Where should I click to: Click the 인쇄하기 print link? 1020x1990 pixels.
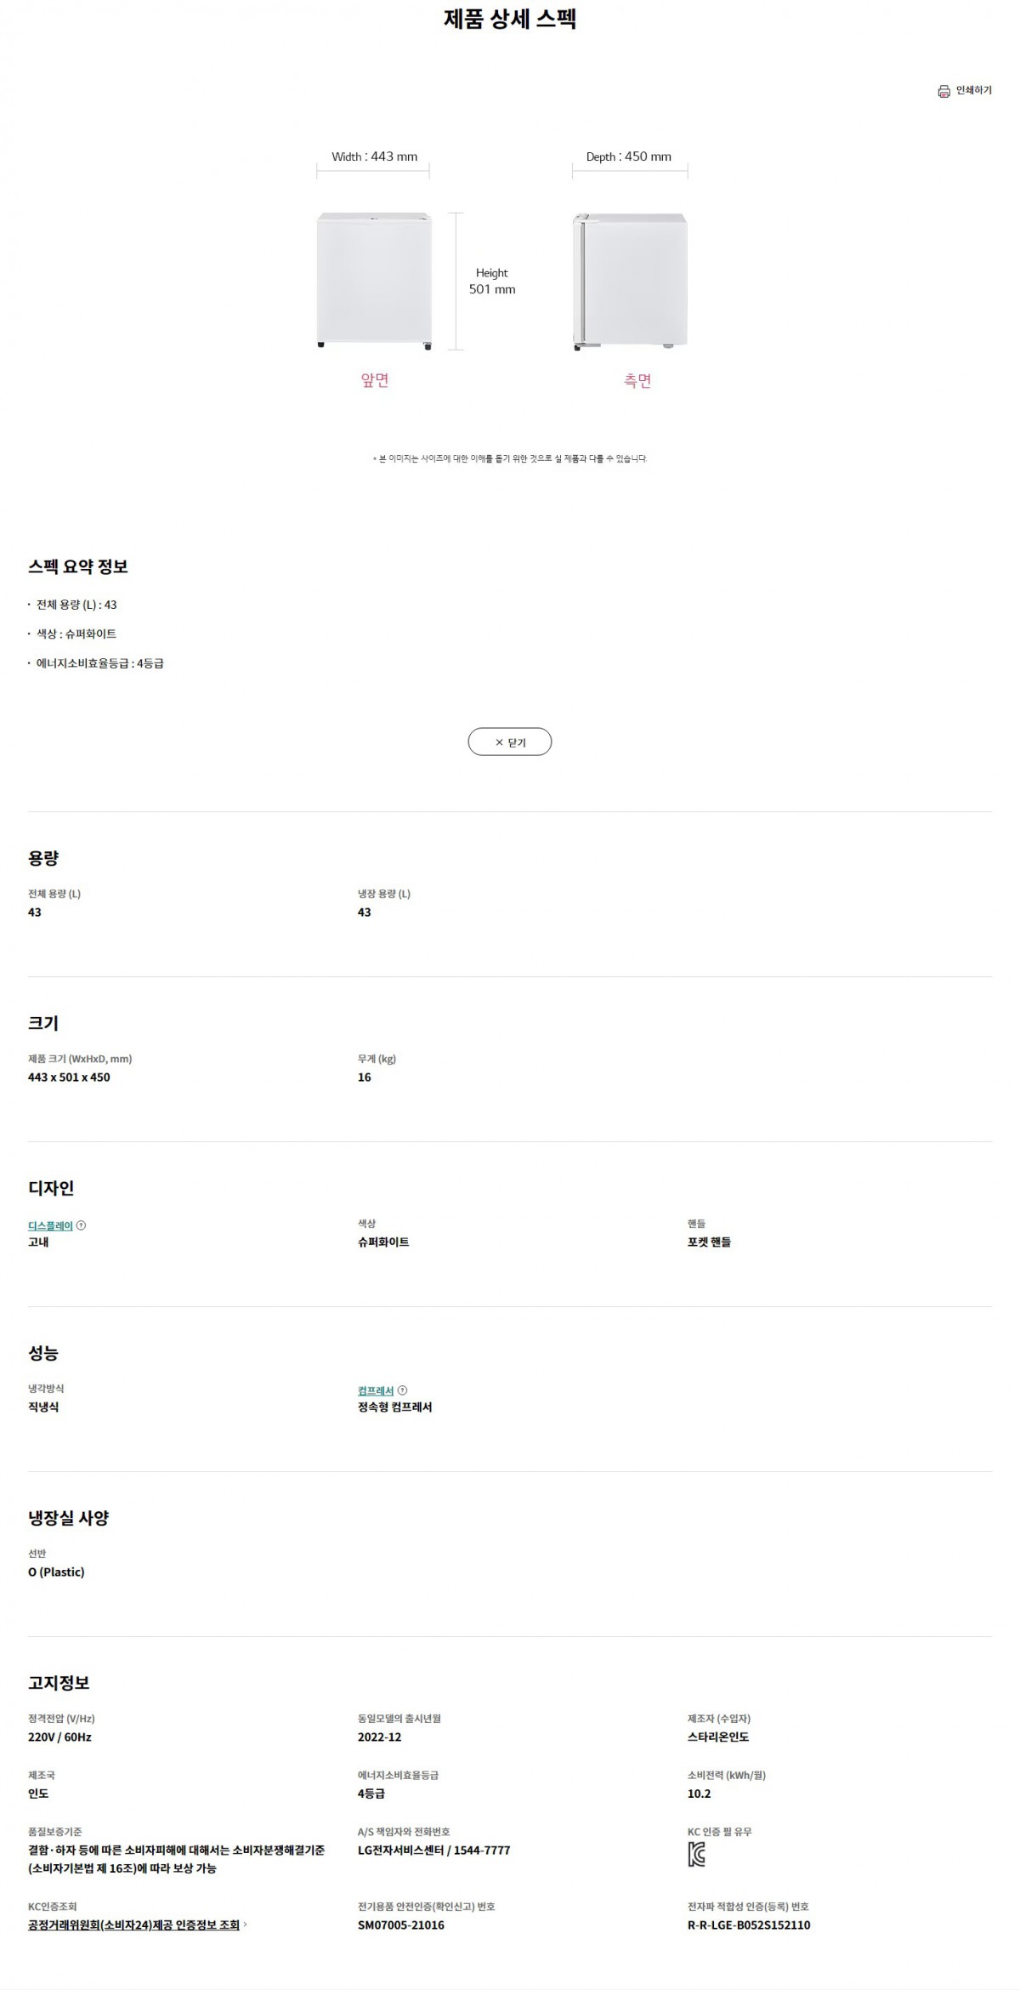click(973, 90)
